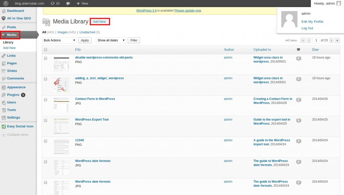Screen dimensions: 344x195
Task: Sort by the Uploaded to column header
Action: coord(262,50)
